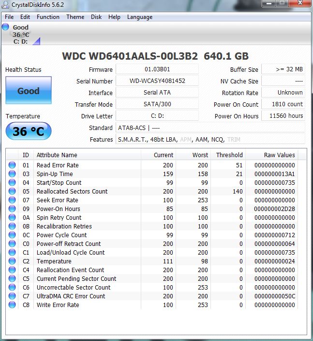
Task: Click the Attribute Name column header
Action: 88,155
